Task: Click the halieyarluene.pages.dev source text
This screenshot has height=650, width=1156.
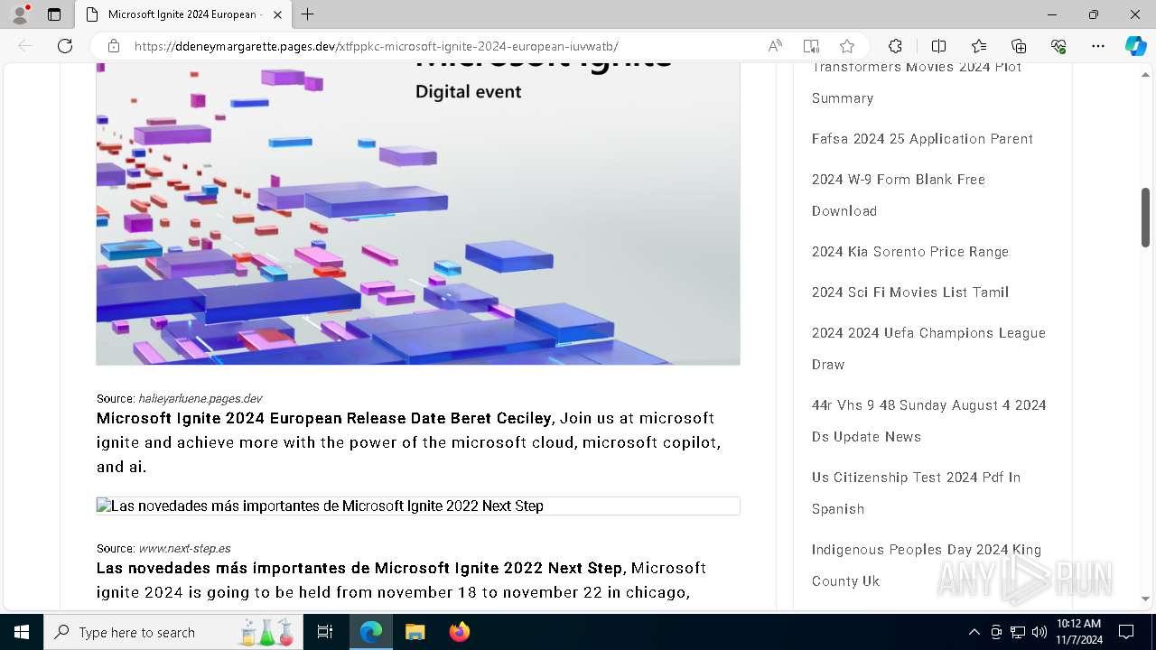Action: [200, 398]
